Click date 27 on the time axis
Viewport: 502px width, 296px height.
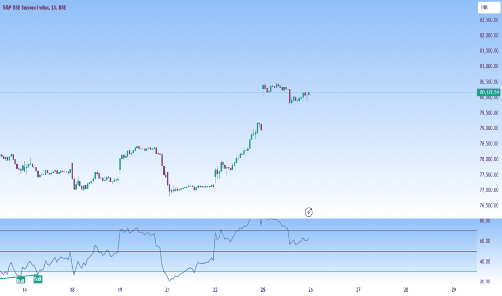pyautogui.click(x=358, y=290)
